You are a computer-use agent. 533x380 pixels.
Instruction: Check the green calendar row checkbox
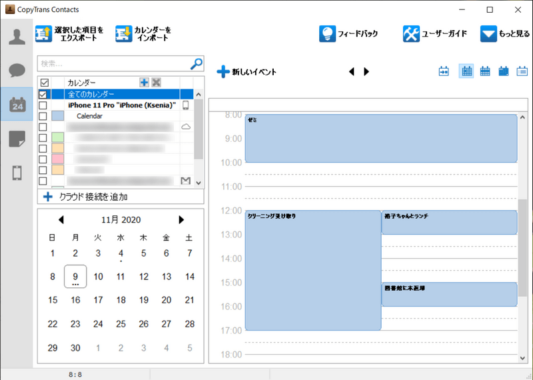(43, 138)
